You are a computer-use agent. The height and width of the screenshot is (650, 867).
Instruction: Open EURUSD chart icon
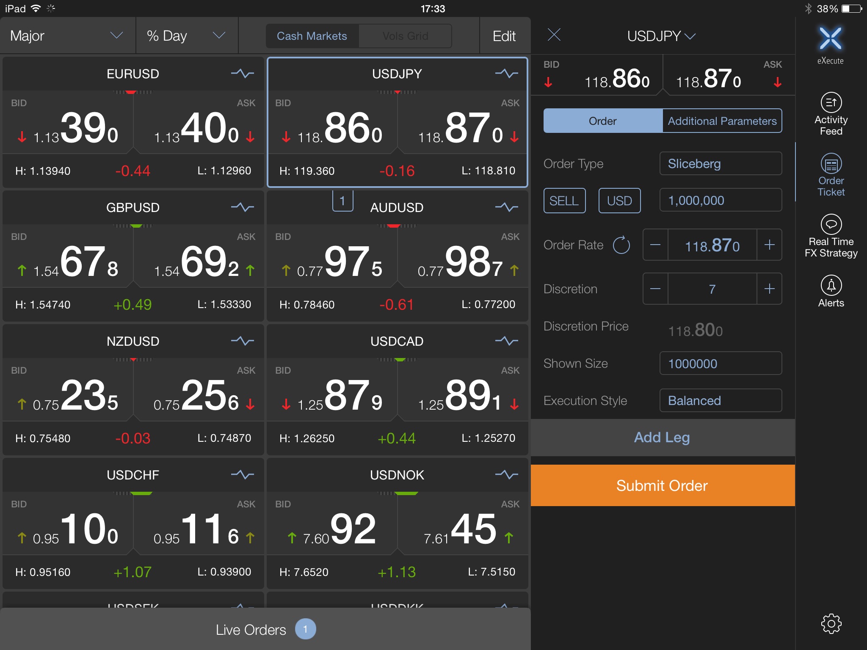[x=242, y=74]
